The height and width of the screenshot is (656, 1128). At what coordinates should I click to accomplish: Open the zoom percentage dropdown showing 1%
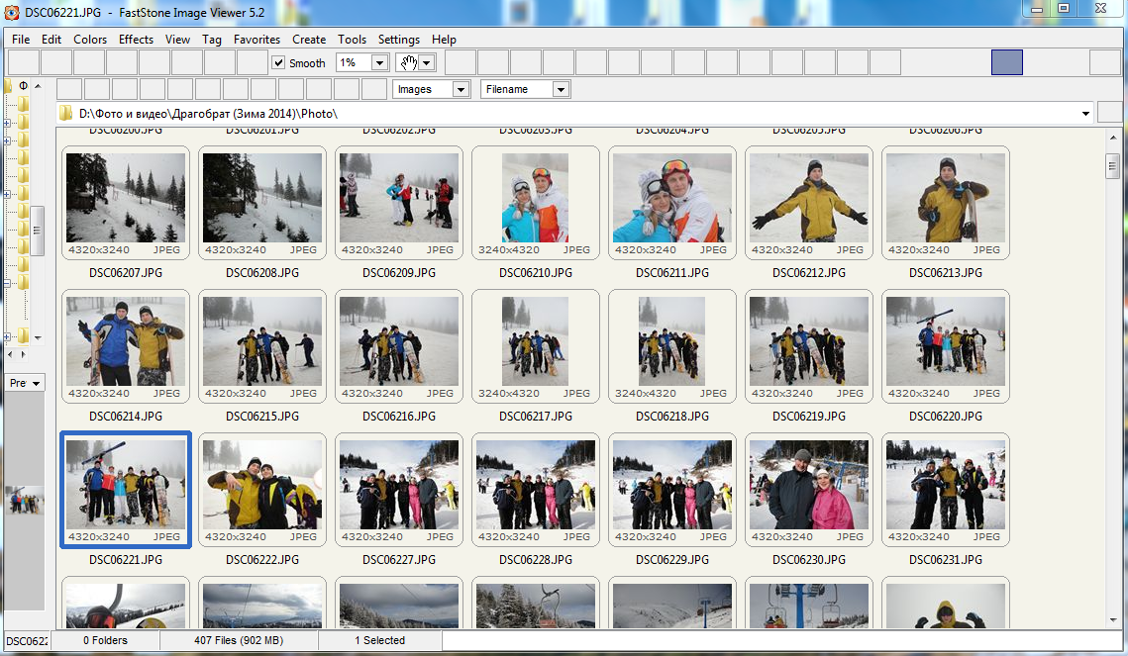coord(377,62)
